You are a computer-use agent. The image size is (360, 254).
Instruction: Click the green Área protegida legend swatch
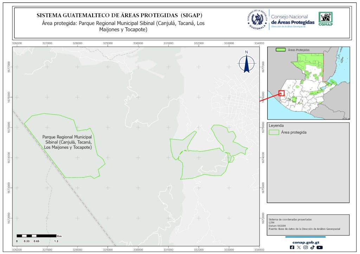click(x=274, y=132)
